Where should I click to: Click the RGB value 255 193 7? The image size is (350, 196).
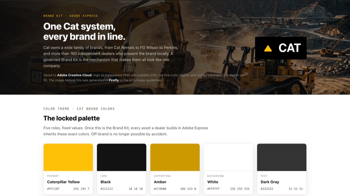[81, 189]
